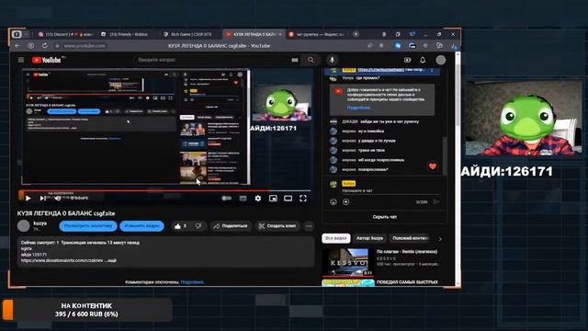Open Подробнее link under disabled comments

(x=193, y=282)
